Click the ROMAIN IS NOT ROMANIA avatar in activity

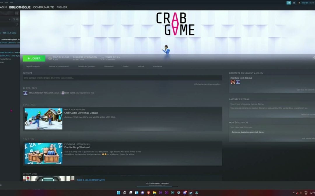point(25,93)
